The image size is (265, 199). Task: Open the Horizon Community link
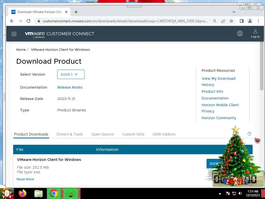point(219,118)
